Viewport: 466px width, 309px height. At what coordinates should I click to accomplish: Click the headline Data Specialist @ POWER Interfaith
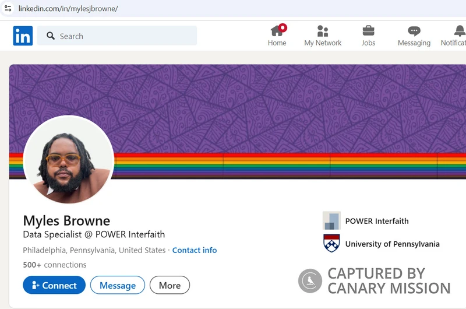94,234
